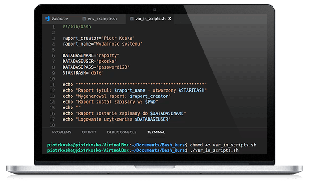Show the OUTPUT panel

coord(89,132)
